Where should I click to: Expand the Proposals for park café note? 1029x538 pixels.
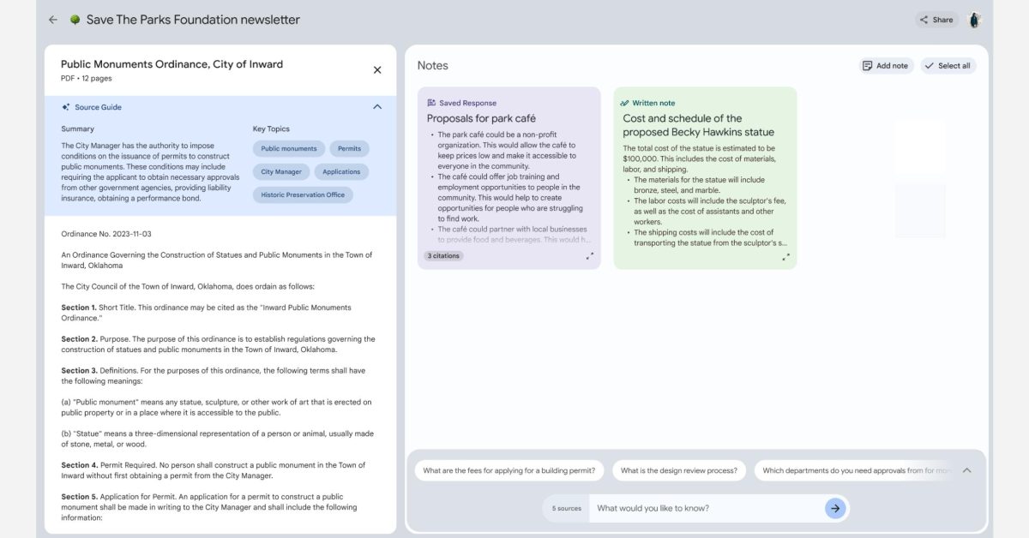click(x=591, y=256)
